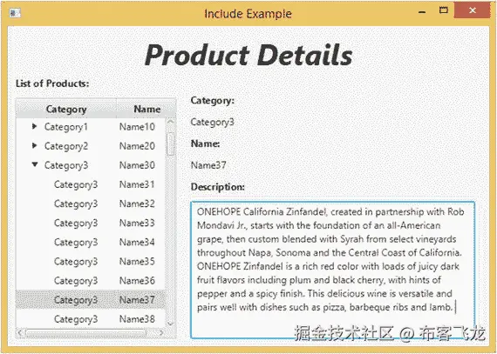The image size is (497, 354).
Task: Click the Category3 value under Category label
Action: (x=212, y=122)
